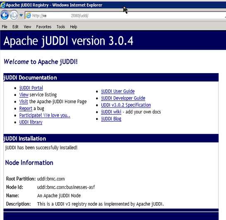Click the jUDDI Installation section header
This screenshot has height=220, width=226.
(111, 139)
